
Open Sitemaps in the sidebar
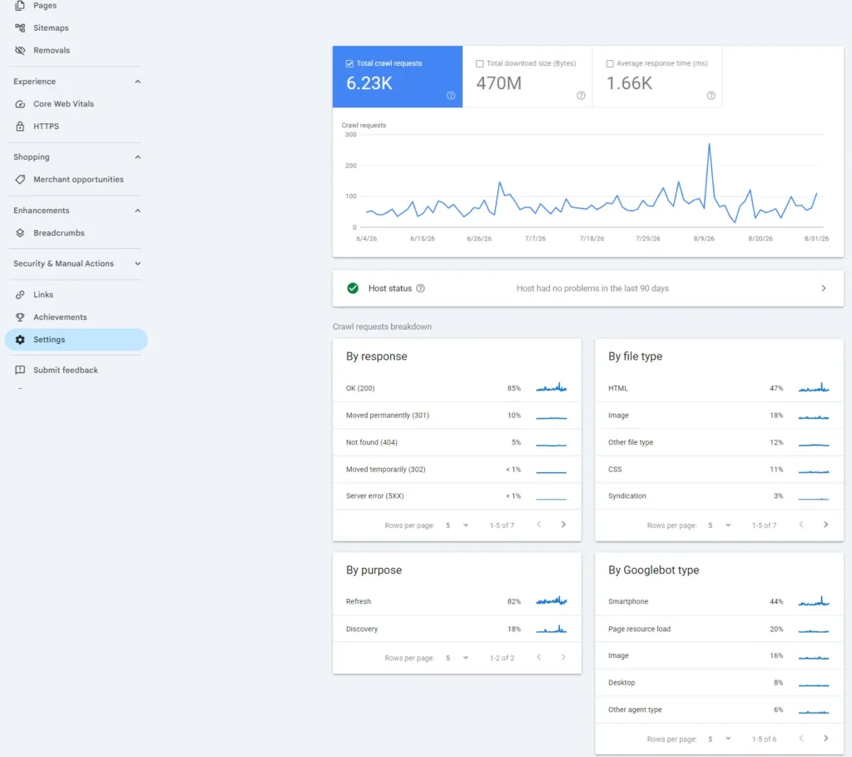[76, 27]
